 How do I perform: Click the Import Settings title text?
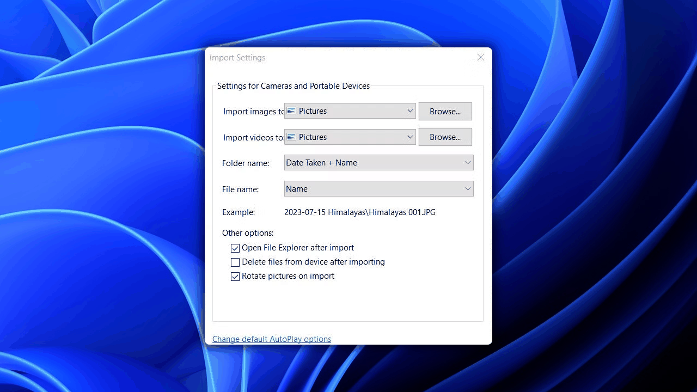tap(237, 58)
